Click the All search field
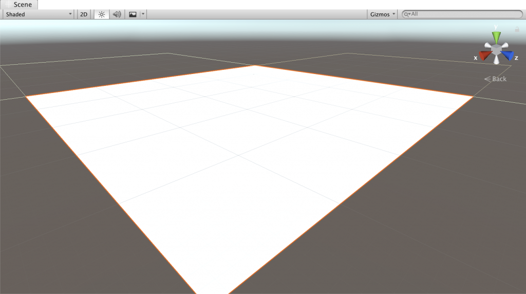The width and height of the screenshot is (526, 294). pyautogui.click(x=465, y=14)
